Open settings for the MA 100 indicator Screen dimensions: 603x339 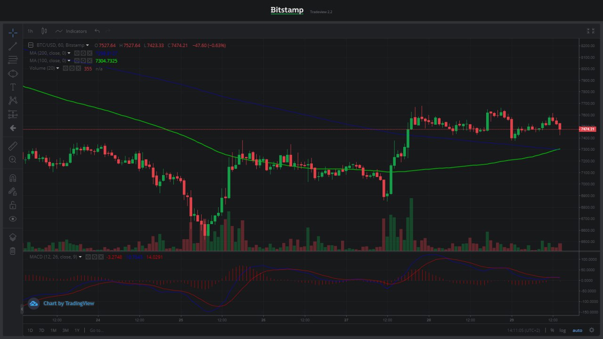tap(83, 61)
